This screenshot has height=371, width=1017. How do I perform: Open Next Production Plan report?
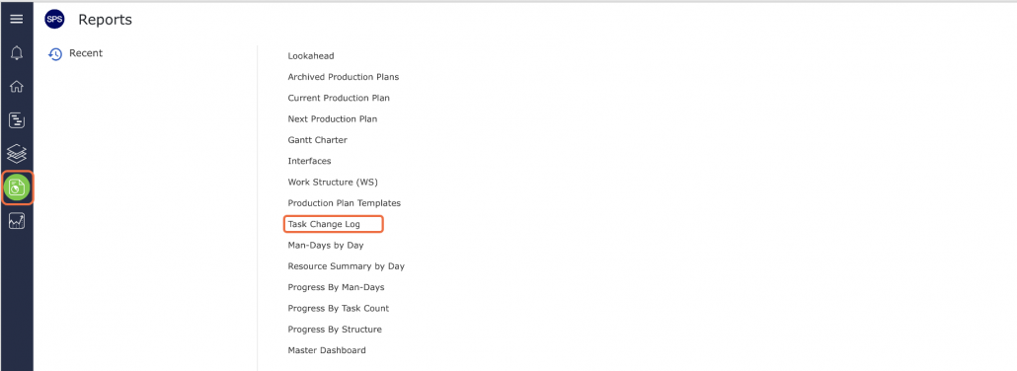(x=332, y=118)
